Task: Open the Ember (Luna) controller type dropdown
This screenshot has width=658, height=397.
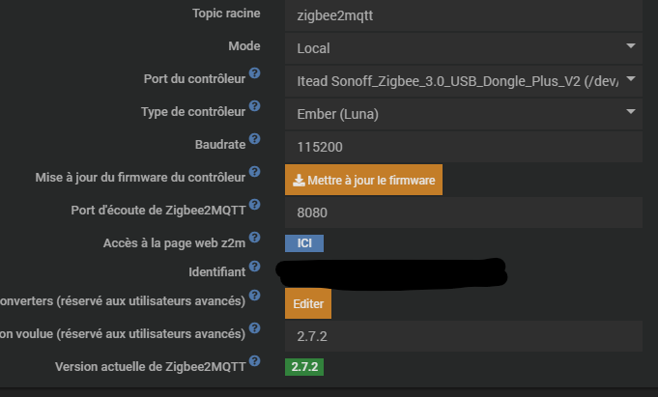Action: pyautogui.click(x=464, y=113)
